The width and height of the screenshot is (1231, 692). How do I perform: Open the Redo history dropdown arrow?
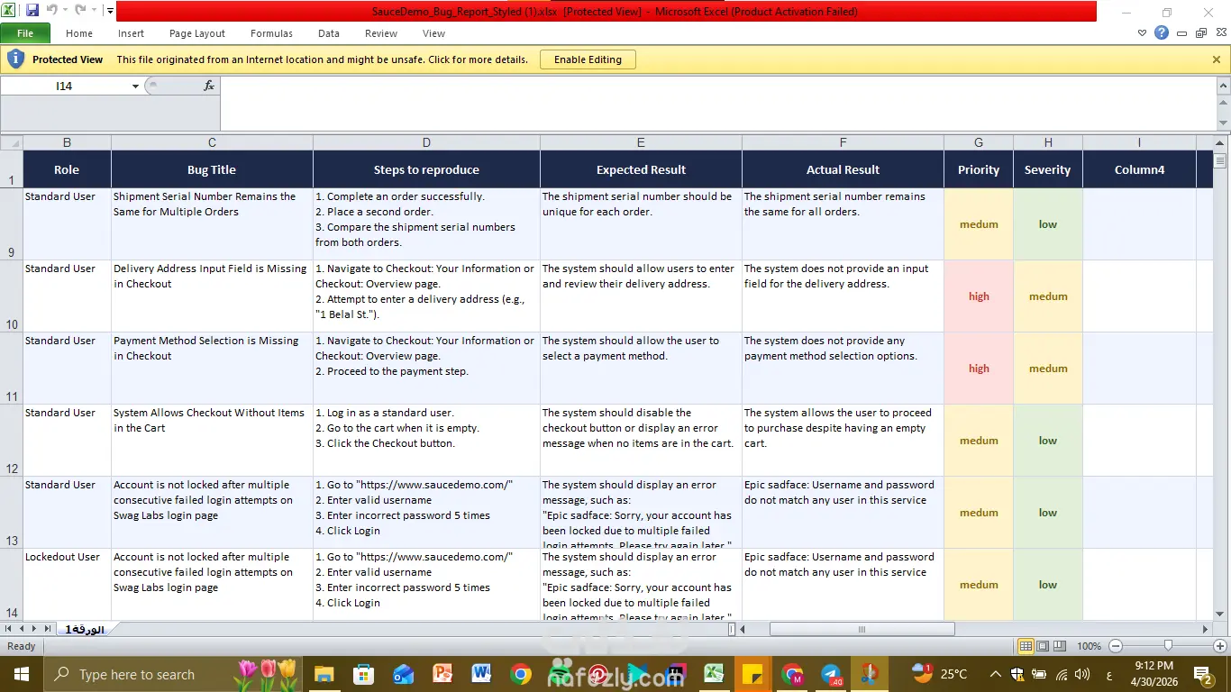coord(94,11)
